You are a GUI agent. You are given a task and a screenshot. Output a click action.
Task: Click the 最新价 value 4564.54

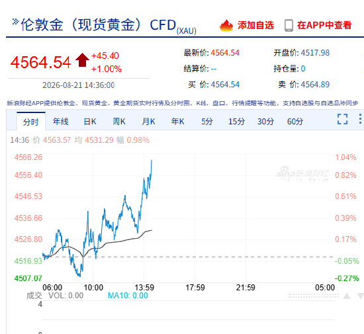[225, 53]
